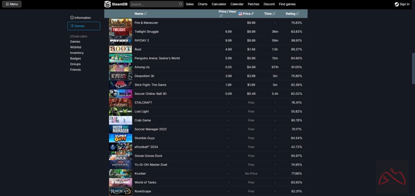Open the Wishlist Steam link
415x196 pixels.
pos(76,47)
